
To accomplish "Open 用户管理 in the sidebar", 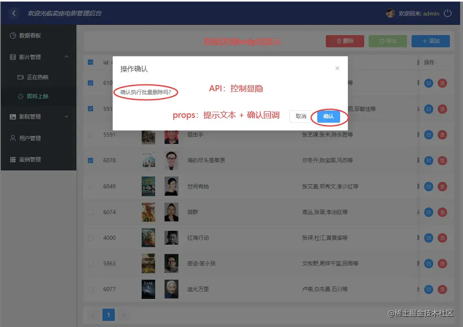I will pos(38,138).
